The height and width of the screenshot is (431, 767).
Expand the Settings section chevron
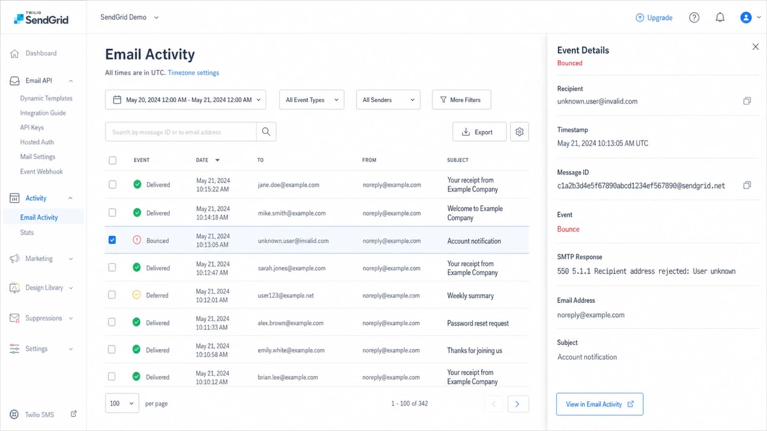(x=71, y=349)
